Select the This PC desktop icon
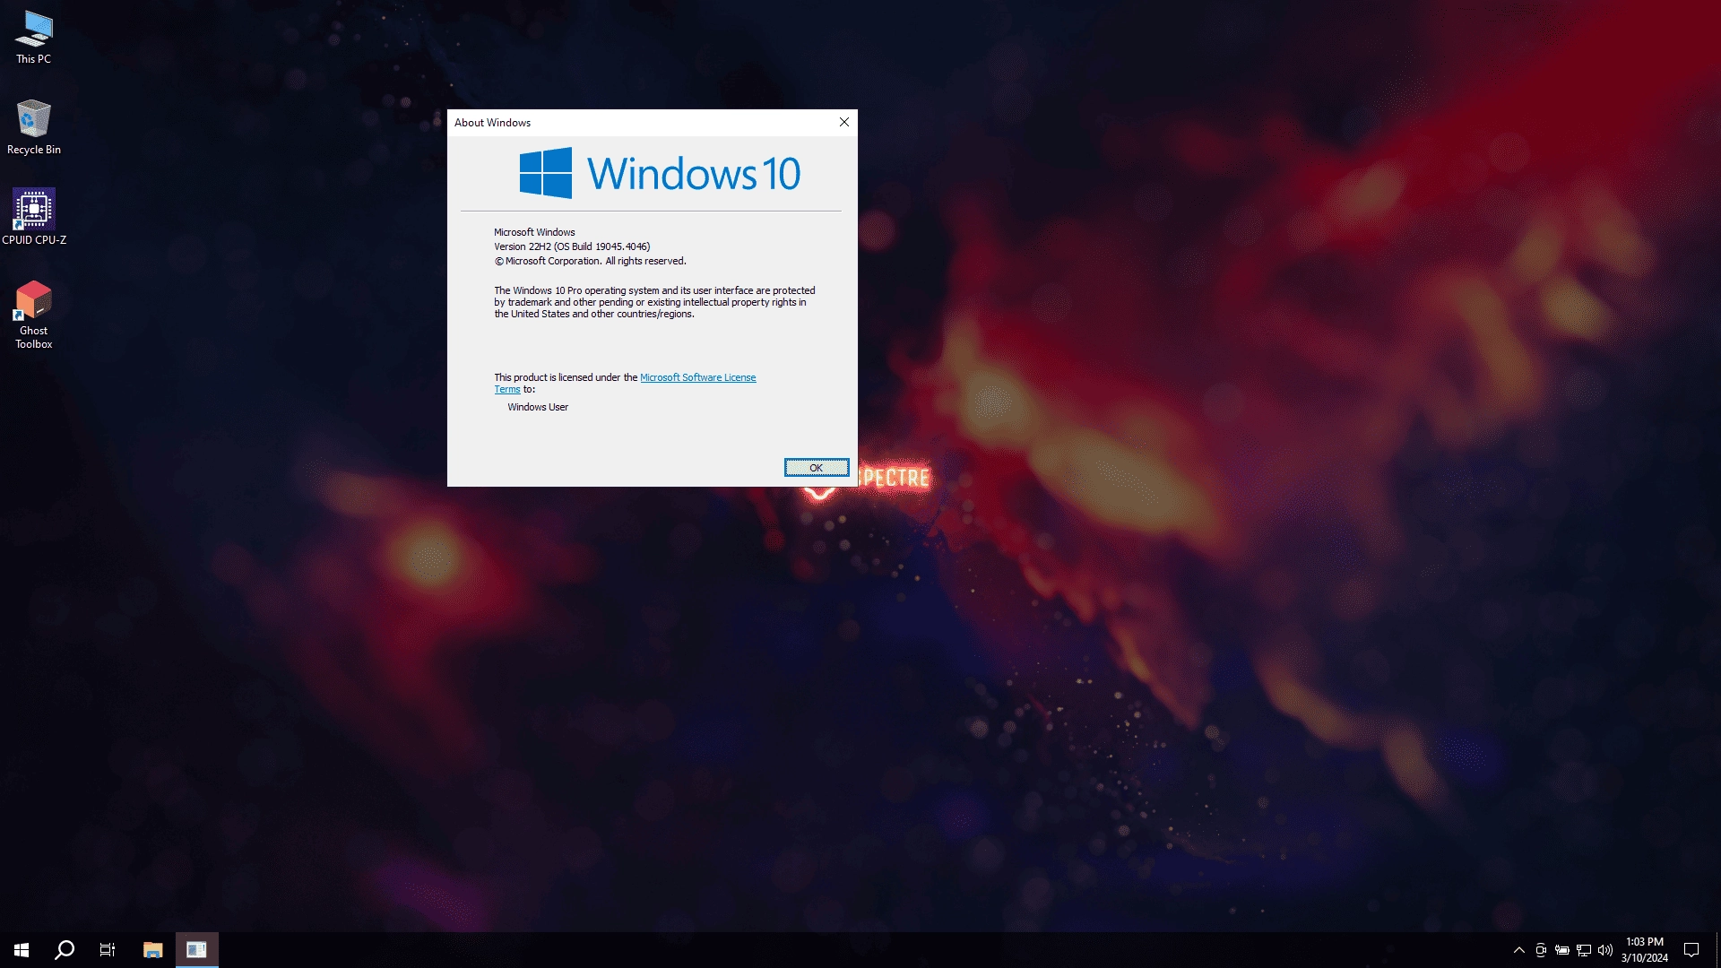 [x=34, y=38]
